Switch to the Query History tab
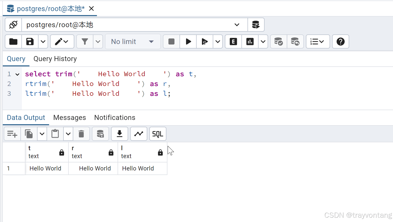 click(55, 59)
